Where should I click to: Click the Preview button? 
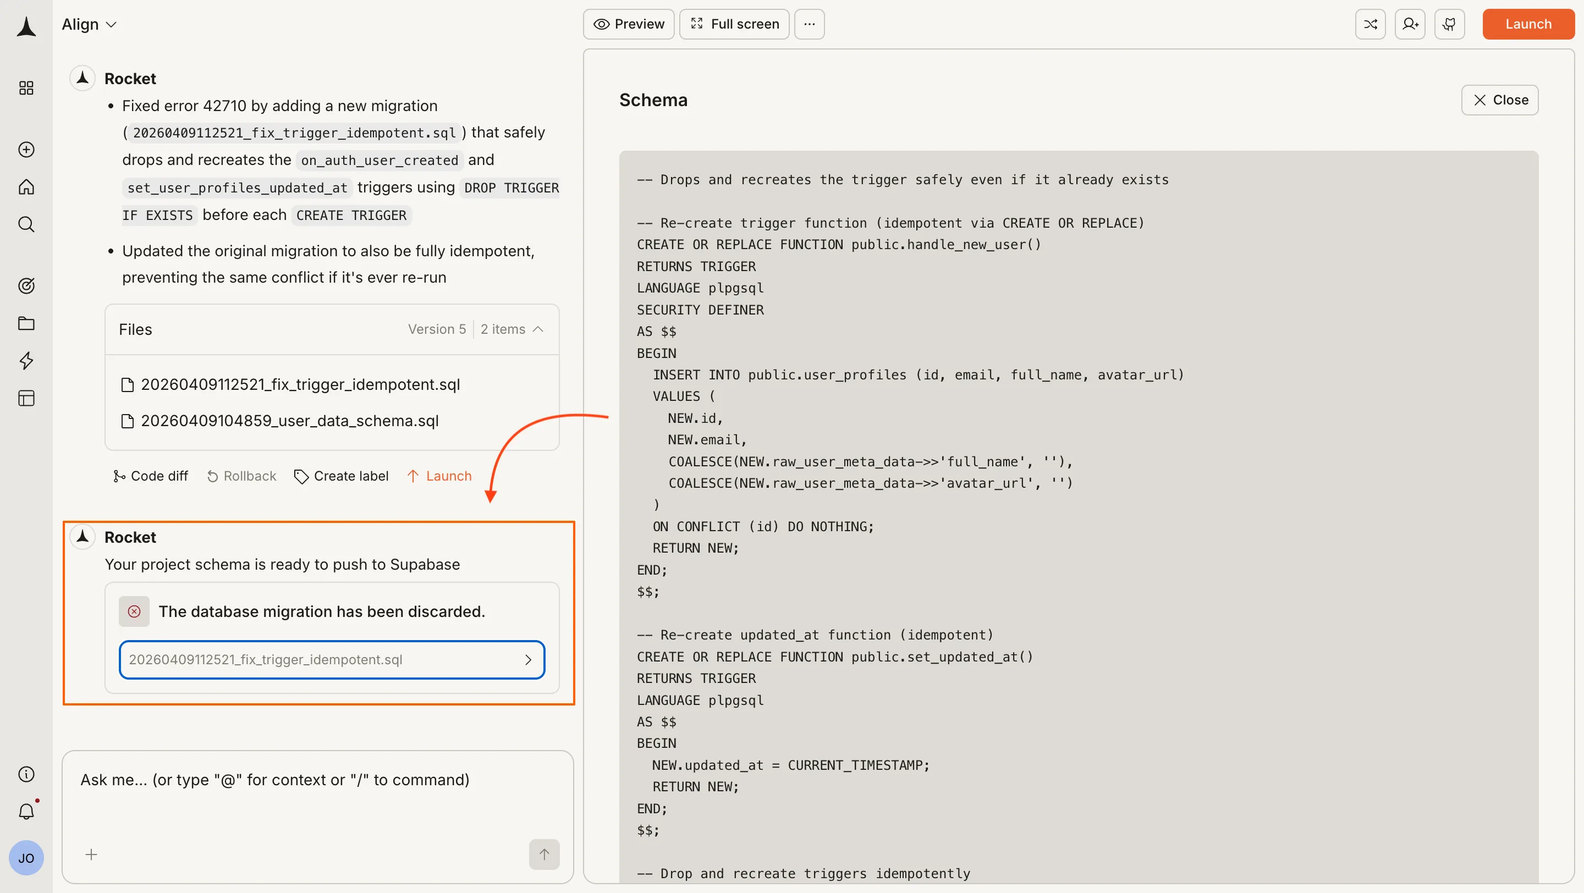pos(629,24)
